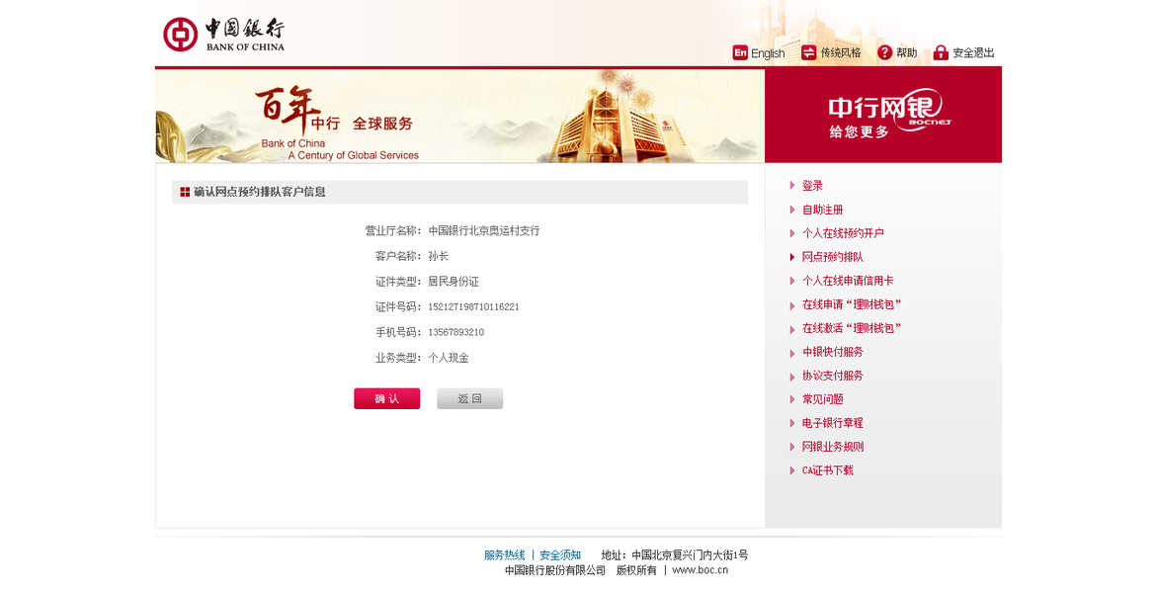Click the branch name 中国银行北京奥运村支行
Viewport: 1157px width, 593px height.
point(484,231)
